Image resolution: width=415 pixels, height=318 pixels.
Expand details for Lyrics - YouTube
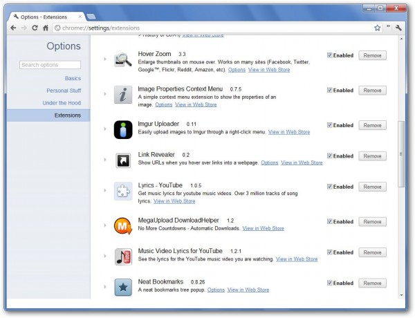105,190
